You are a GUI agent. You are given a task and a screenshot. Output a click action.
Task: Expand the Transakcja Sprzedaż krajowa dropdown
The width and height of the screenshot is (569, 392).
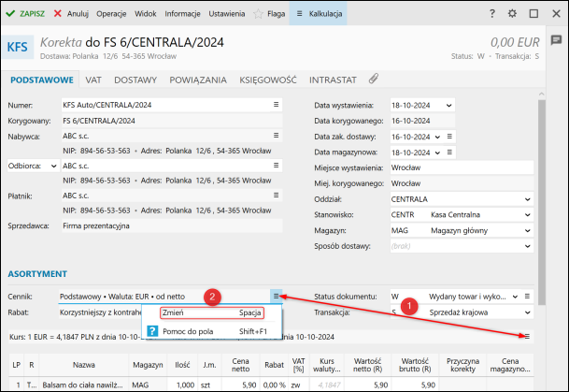(x=528, y=312)
